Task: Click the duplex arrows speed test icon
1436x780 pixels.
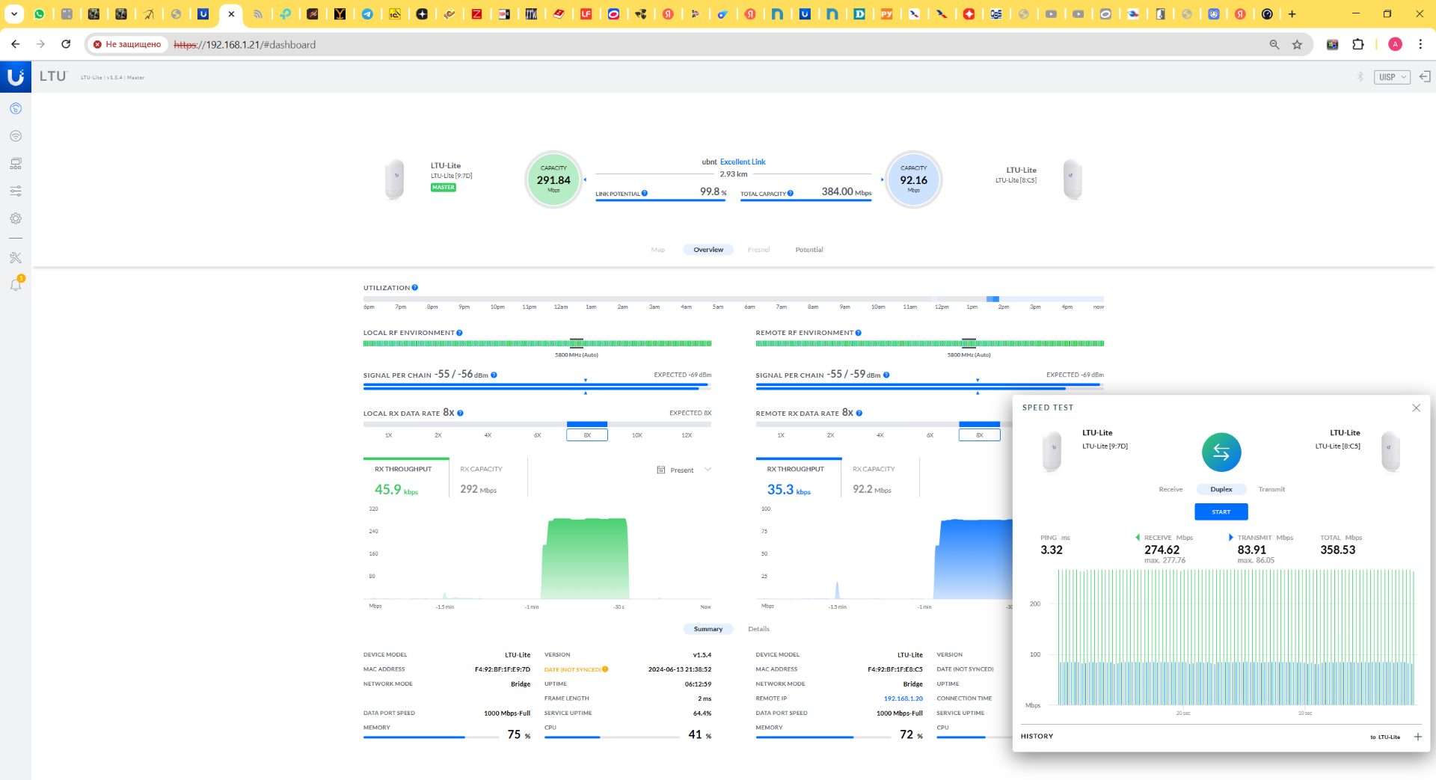Action: 1221,452
